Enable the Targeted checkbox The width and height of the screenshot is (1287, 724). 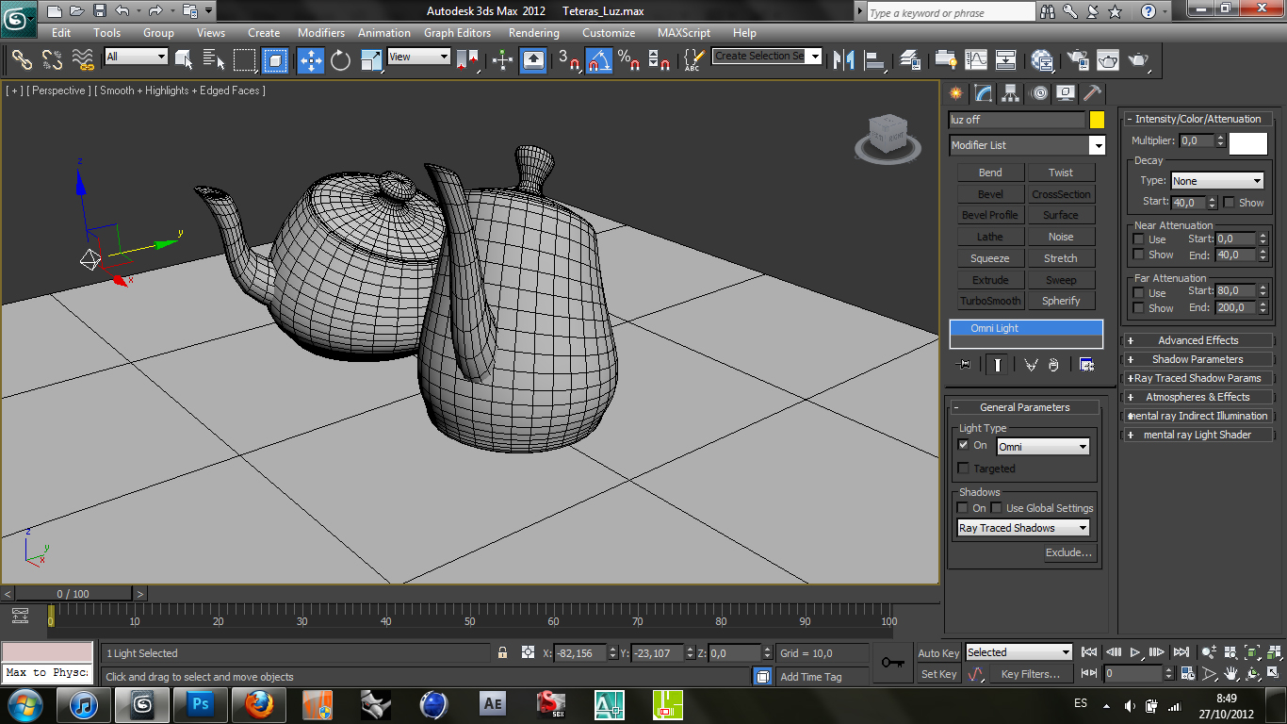(x=963, y=469)
